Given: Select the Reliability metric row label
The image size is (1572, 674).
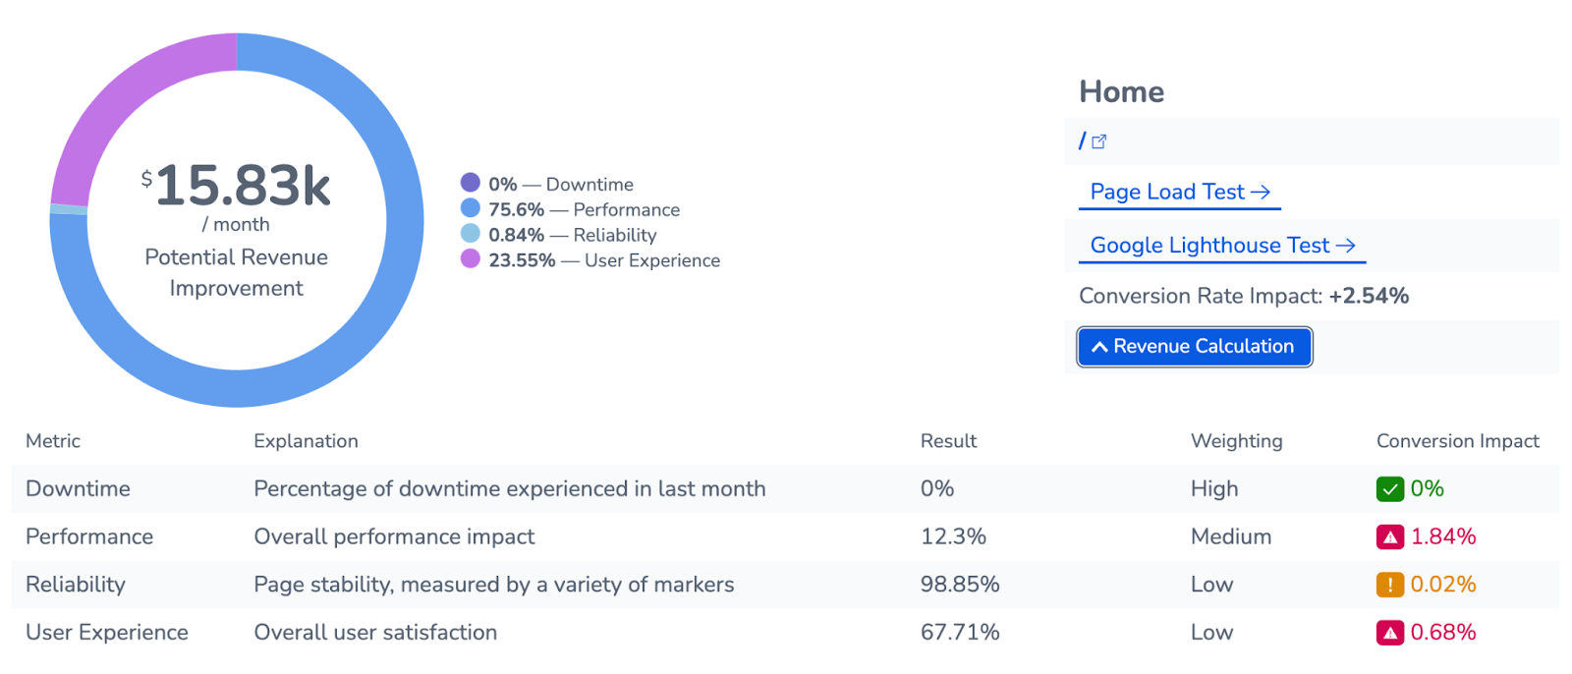Looking at the screenshot, I should [76, 585].
